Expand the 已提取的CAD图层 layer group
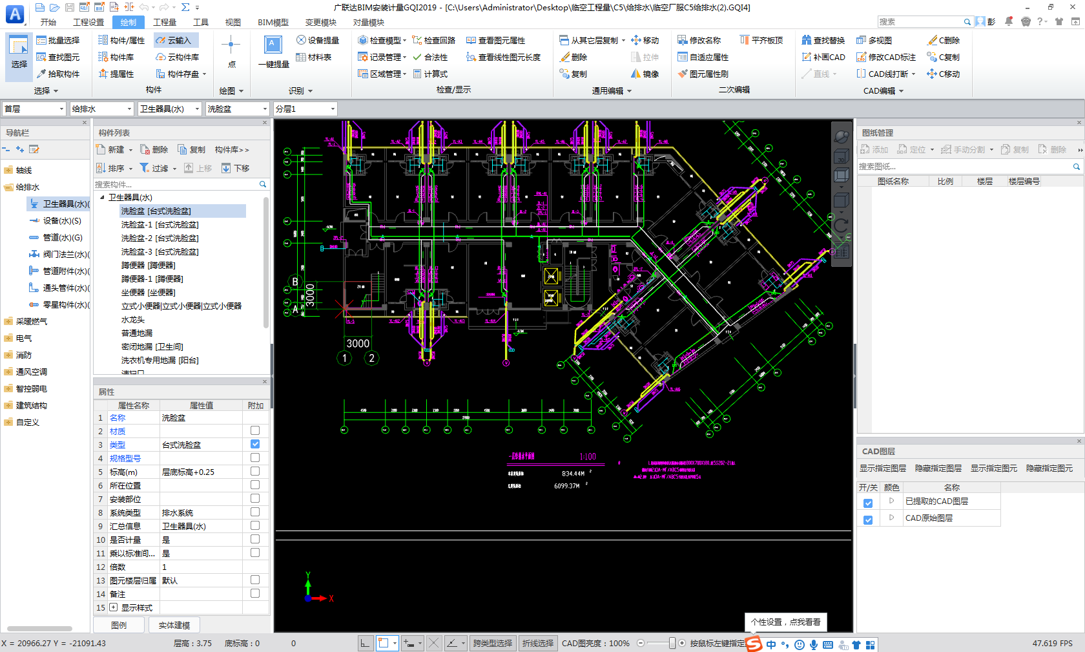This screenshot has height=652, width=1085. point(891,501)
